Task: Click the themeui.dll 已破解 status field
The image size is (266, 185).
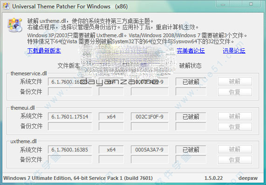Action: coord(191,117)
